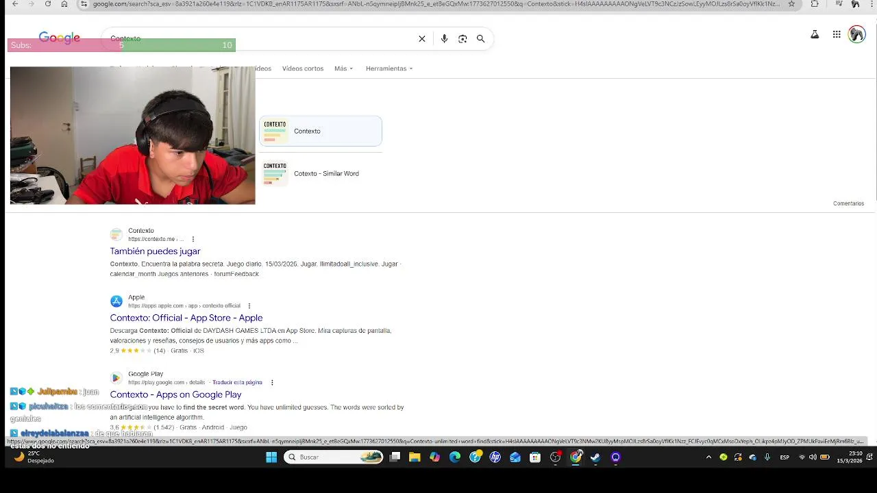Open 'Contexto - Apps on Google Play' link
Viewport: 877px width, 493px height.
(175, 394)
